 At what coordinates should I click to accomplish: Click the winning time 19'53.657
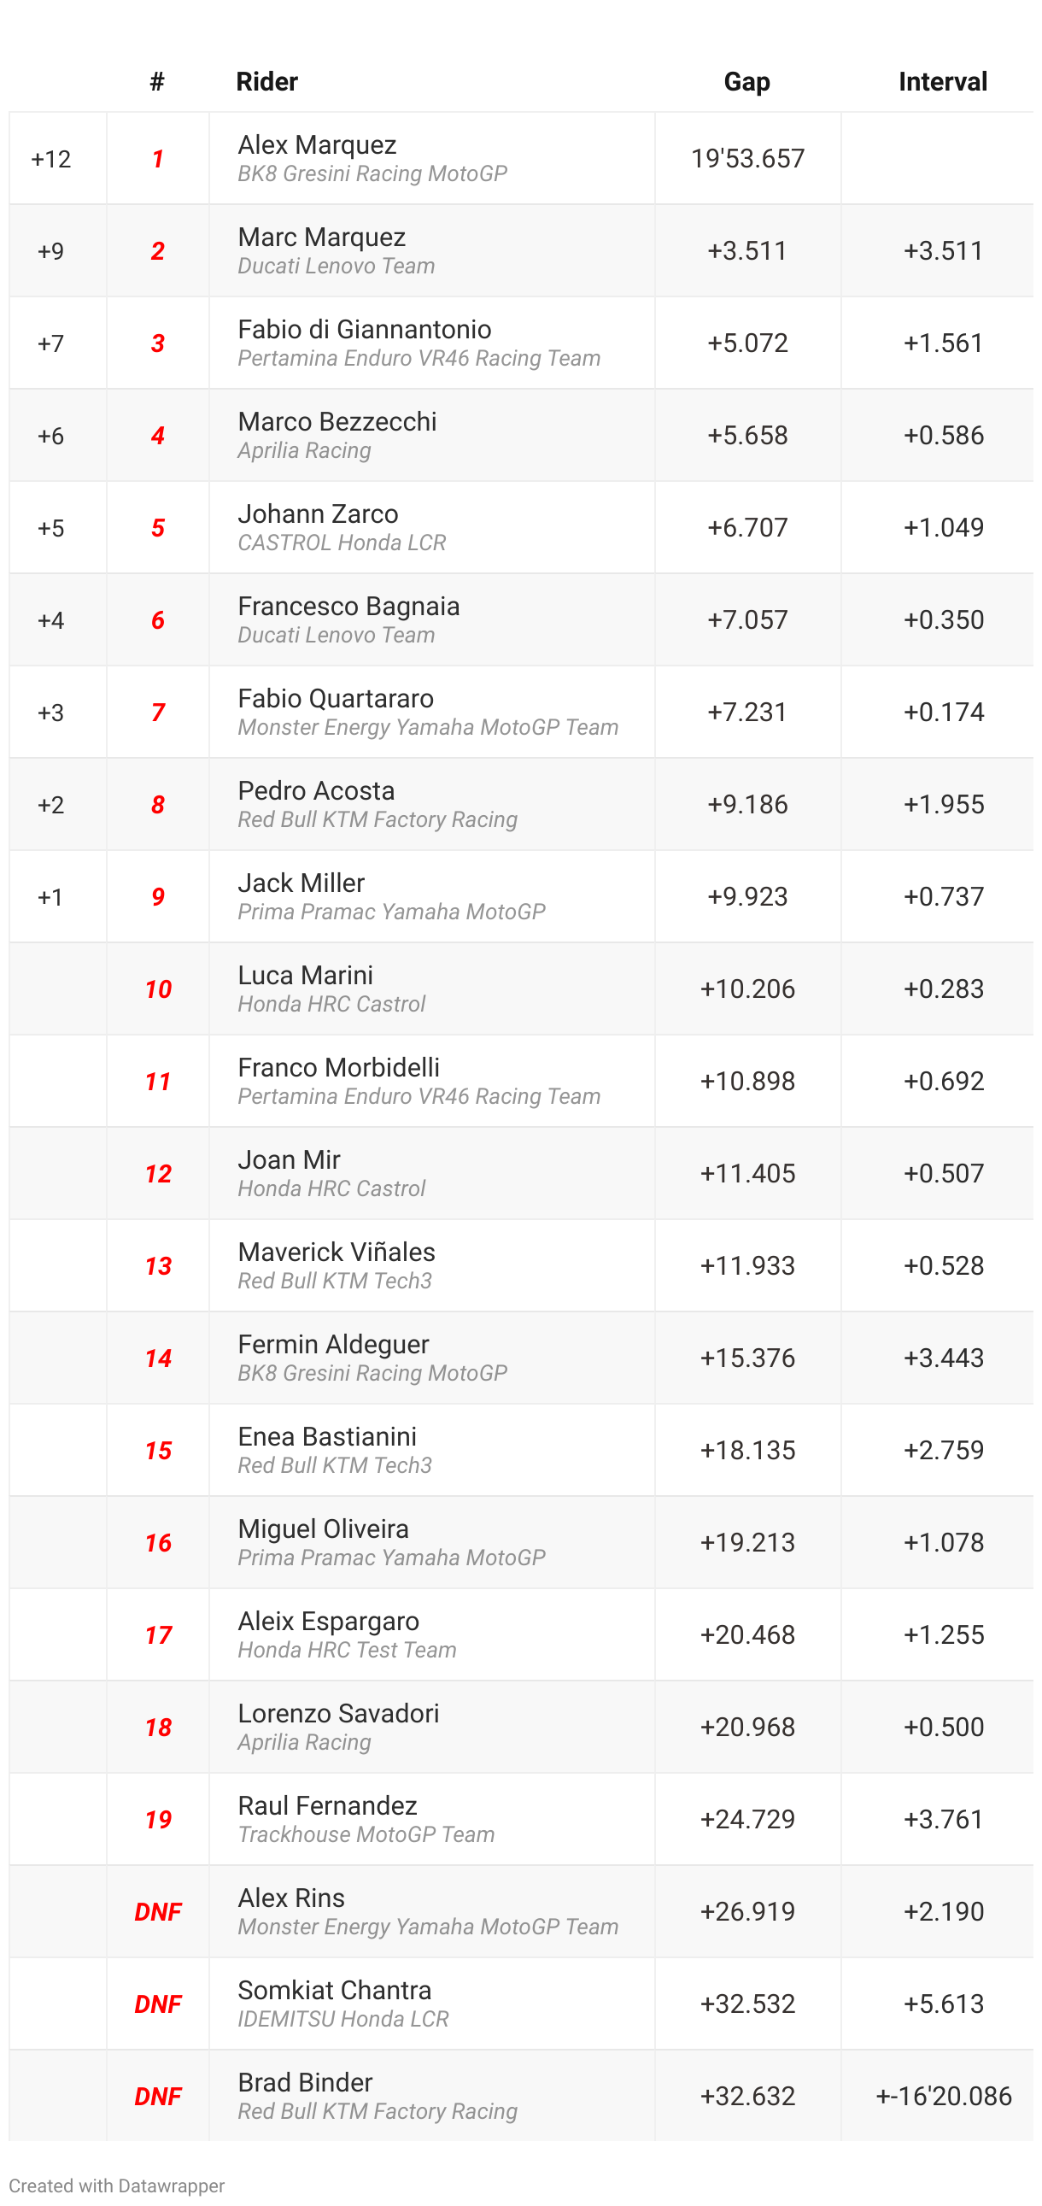pyautogui.click(x=746, y=158)
